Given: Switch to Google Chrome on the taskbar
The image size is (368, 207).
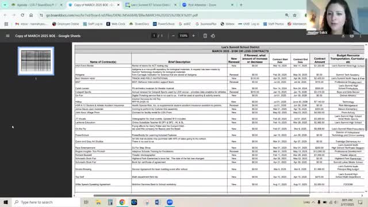Looking at the screenshot, I should 122,202.
